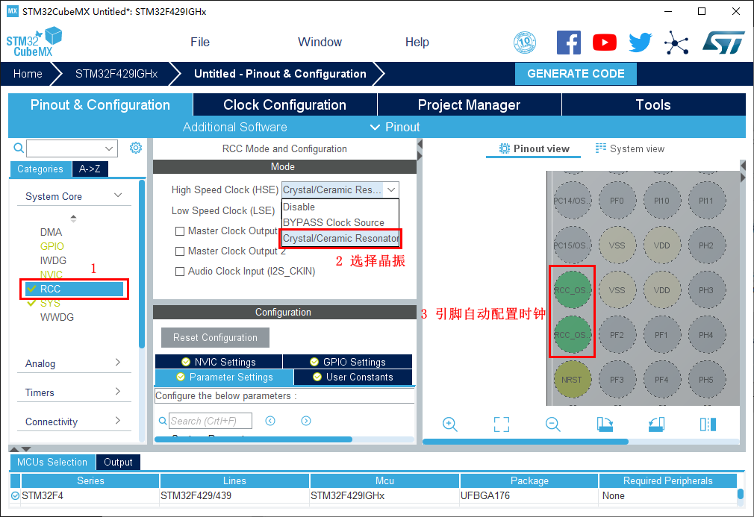Open the YouTube icon link
Screen dimensions: 754x517
point(605,43)
